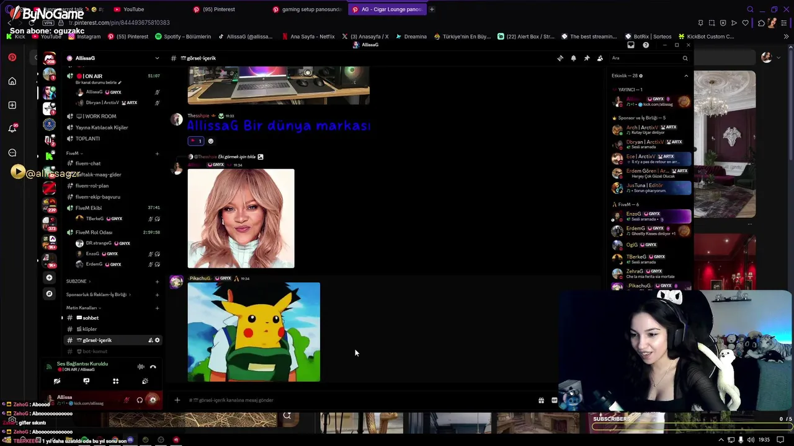Click the Pinterest logo in sidebar

click(12, 58)
